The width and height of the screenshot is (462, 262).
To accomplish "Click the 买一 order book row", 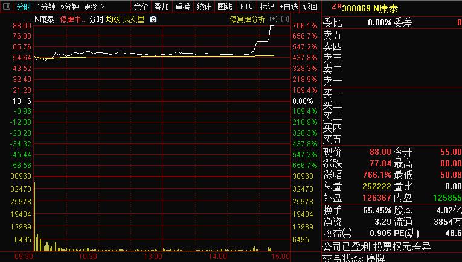I will coord(392,94).
